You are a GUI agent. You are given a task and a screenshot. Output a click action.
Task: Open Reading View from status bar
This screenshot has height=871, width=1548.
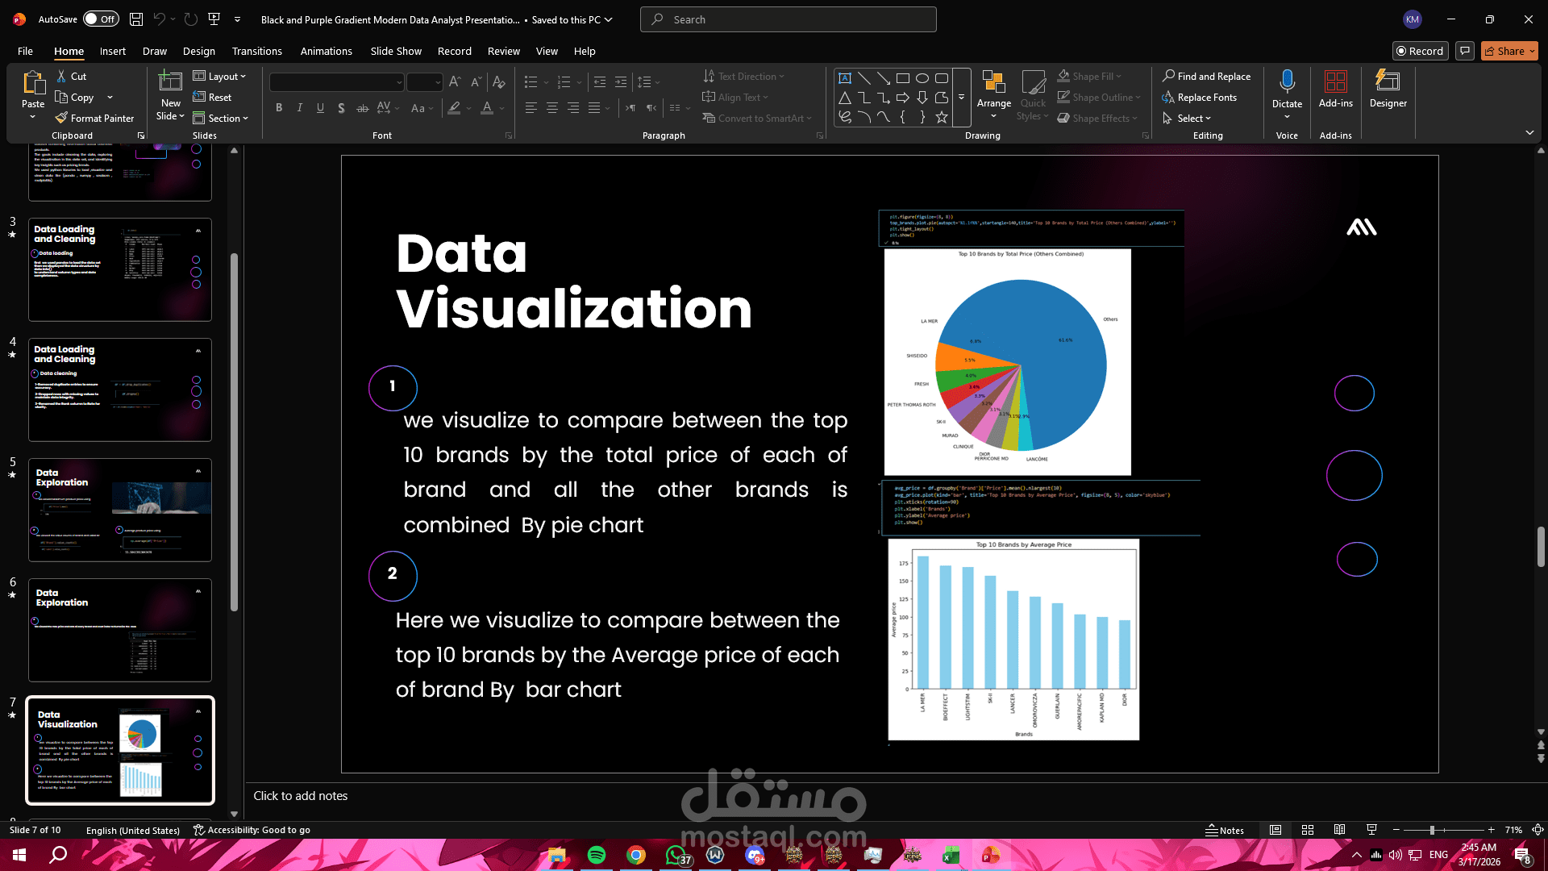(x=1339, y=830)
